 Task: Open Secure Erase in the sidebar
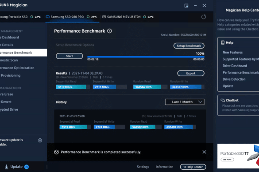[x=23, y=94]
